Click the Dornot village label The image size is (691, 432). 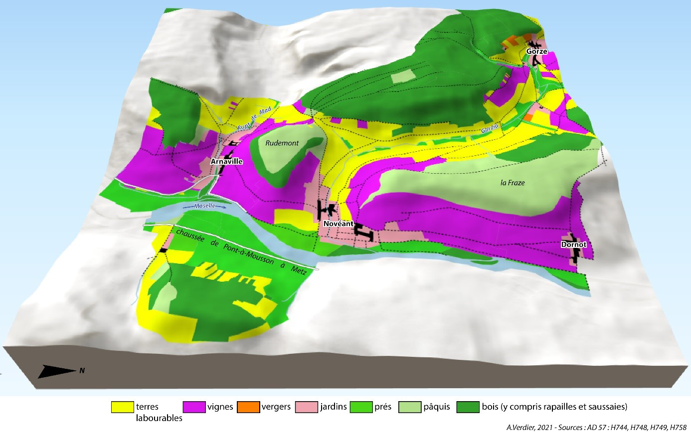click(573, 244)
